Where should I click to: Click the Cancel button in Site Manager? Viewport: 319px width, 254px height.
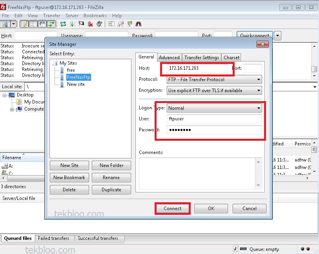[x=250, y=209]
